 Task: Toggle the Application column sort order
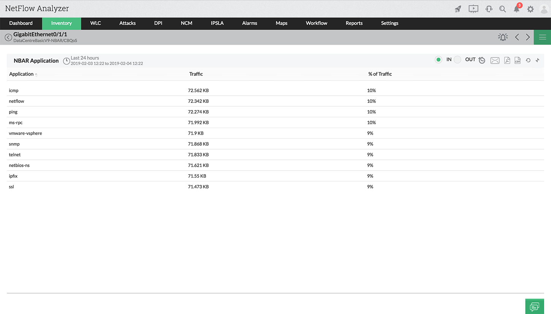36,74
